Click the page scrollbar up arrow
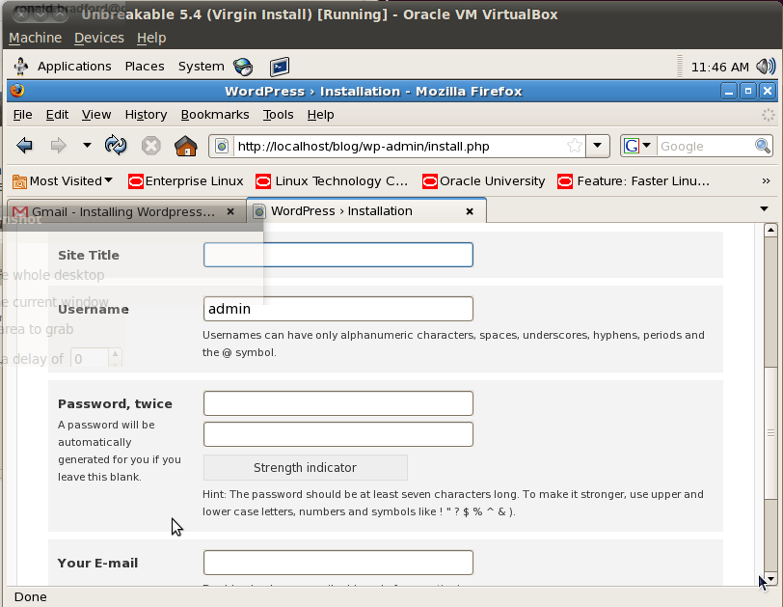 coord(770,230)
